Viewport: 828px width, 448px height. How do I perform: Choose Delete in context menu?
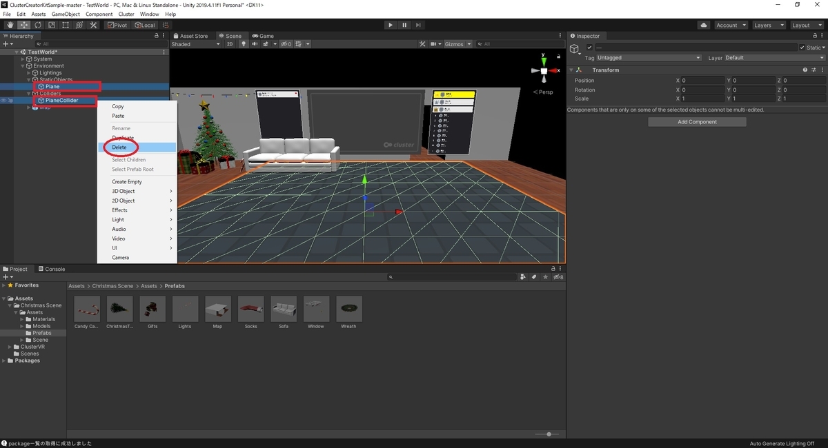click(137, 147)
